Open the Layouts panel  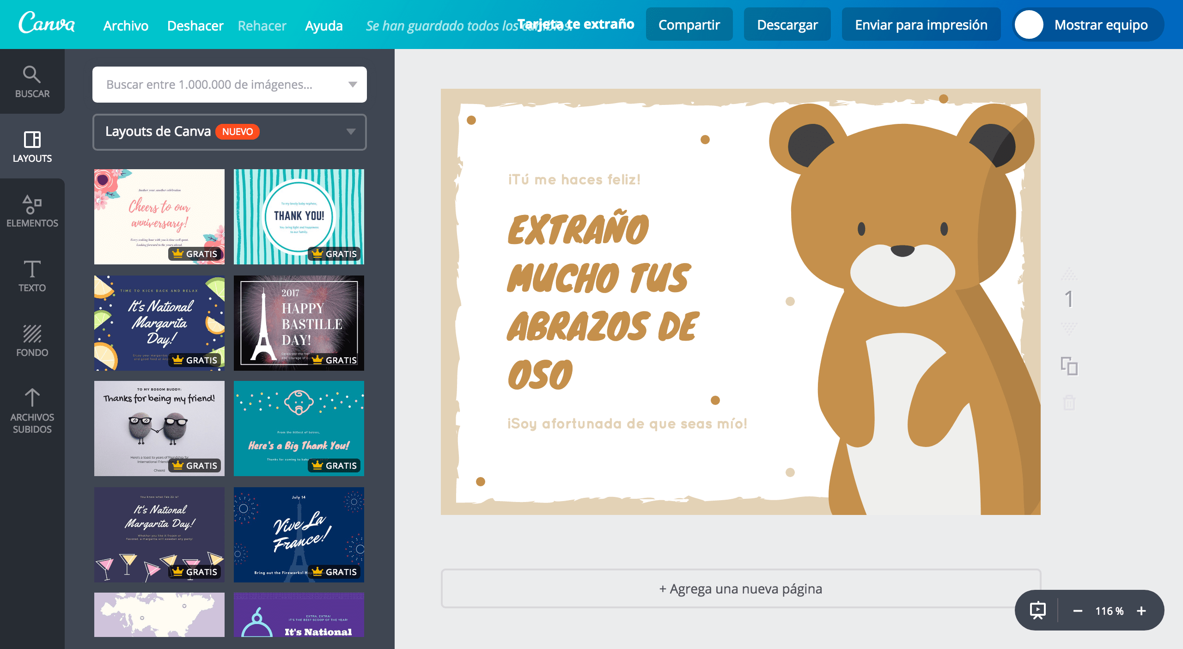point(32,147)
